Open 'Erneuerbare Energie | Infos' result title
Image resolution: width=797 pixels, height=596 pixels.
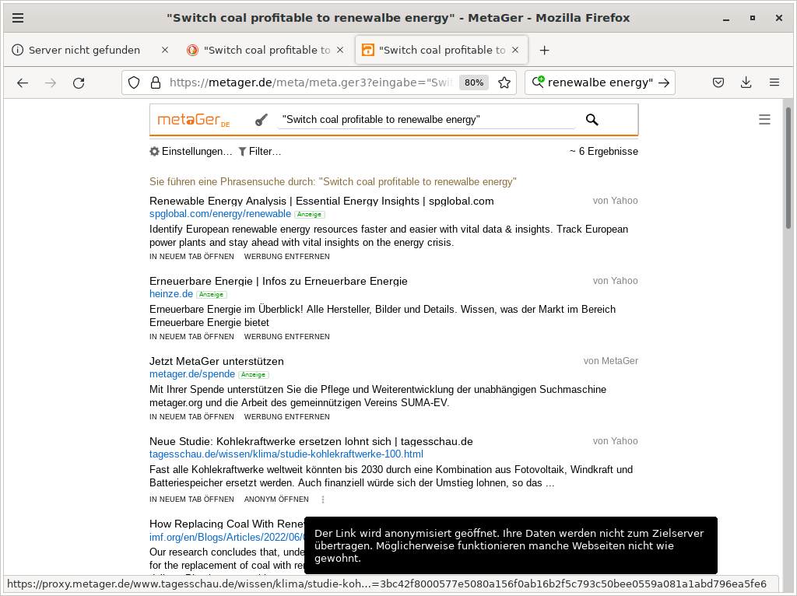tap(279, 281)
